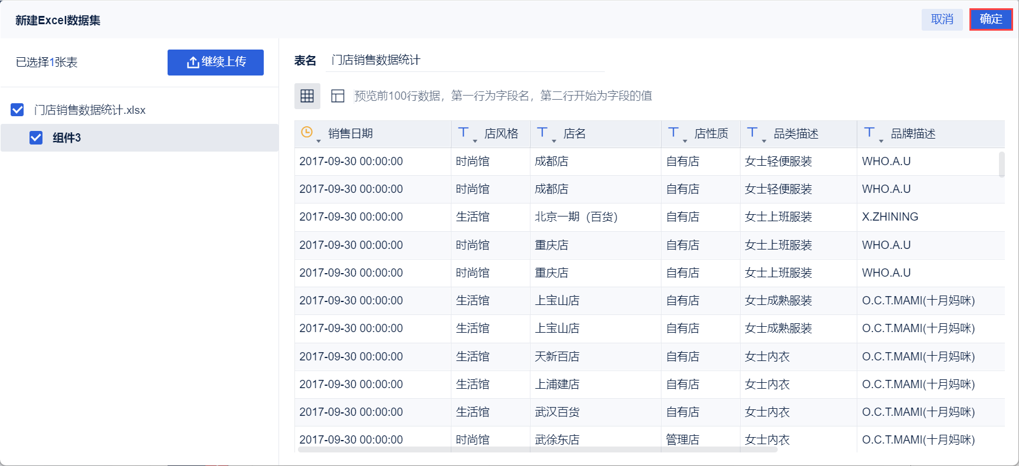Screen dimensions: 1019x466
Task: Cancel with the 取消 button
Action: (x=942, y=19)
